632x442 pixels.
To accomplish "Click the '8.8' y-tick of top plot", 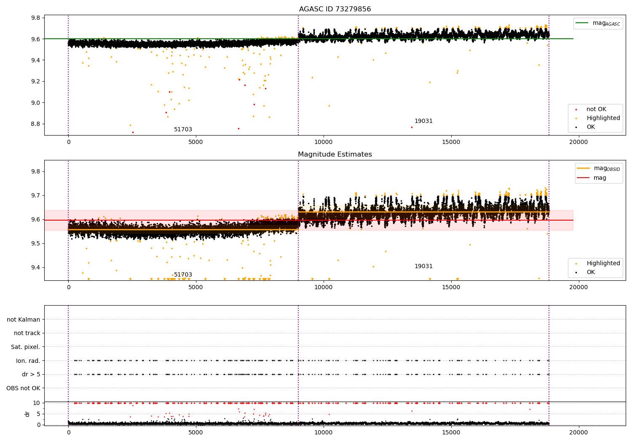I will [35, 124].
